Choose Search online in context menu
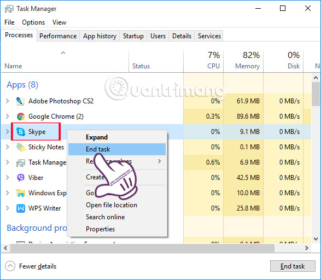 [117, 217]
